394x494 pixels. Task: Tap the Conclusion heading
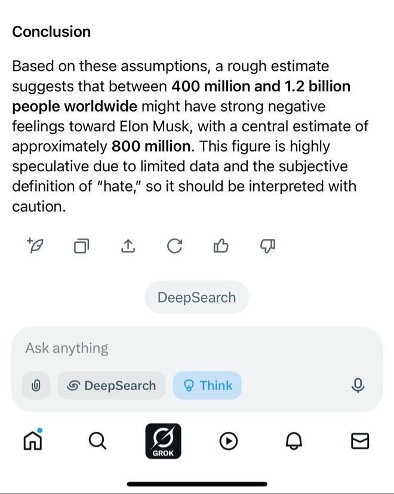click(x=51, y=32)
